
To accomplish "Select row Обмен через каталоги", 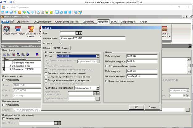I will pos(23,63).
